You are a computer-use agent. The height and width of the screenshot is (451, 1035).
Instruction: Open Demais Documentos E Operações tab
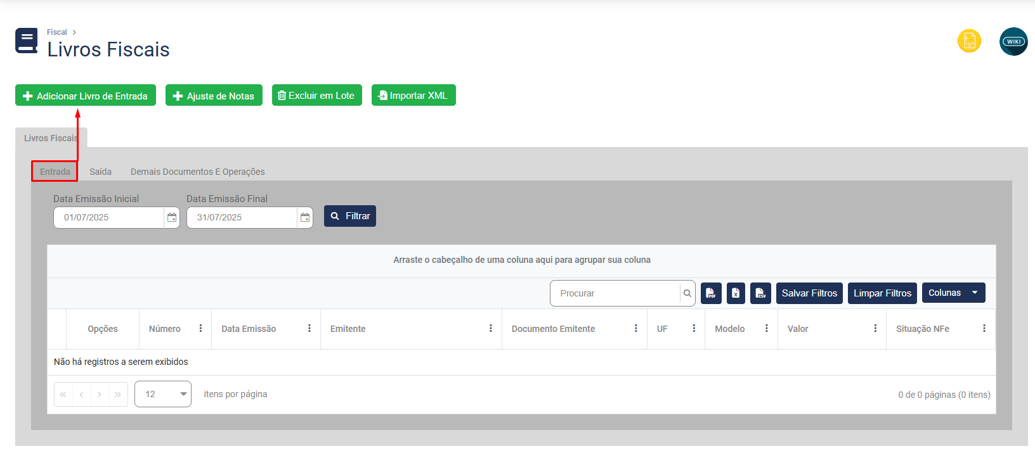point(198,172)
